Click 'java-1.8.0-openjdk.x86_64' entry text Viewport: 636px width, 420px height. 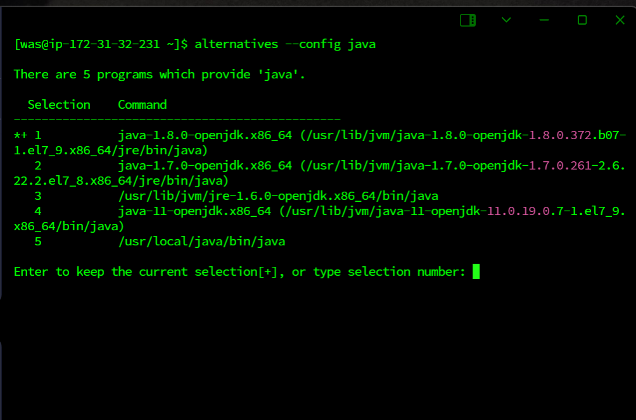(205, 135)
